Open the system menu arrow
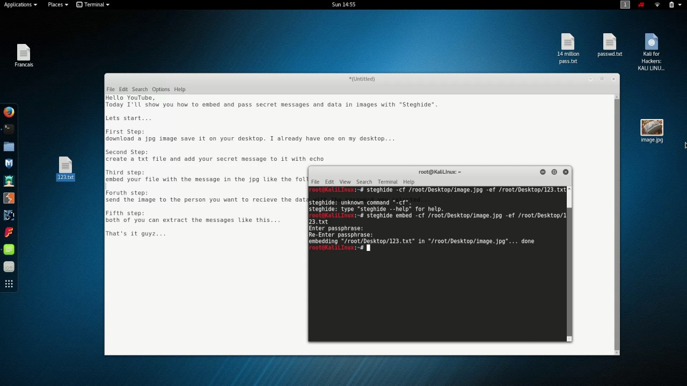This screenshot has width=687, height=386. coord(681,4)
